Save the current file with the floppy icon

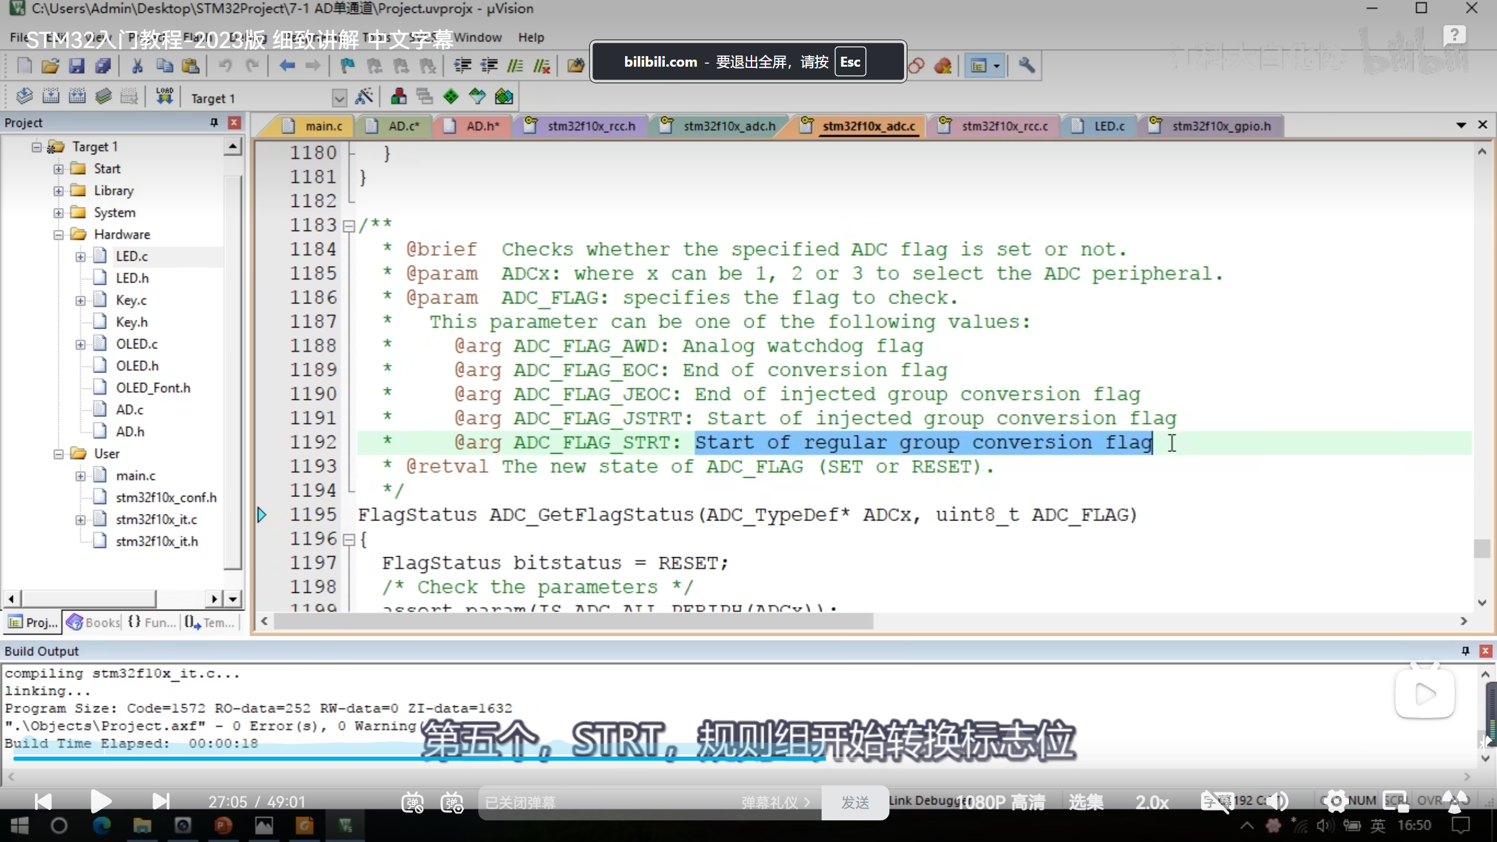coord(77,65)
